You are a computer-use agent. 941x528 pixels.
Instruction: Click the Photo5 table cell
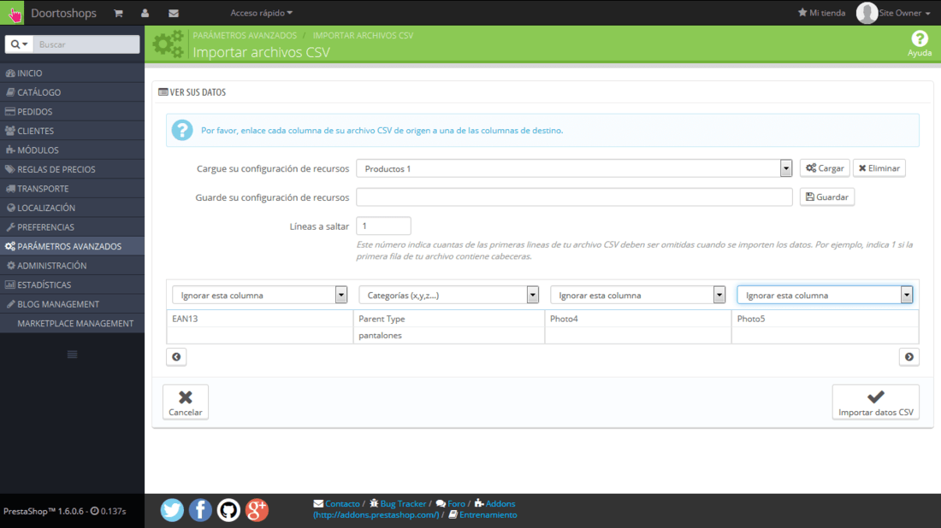[x=826, y=319]
